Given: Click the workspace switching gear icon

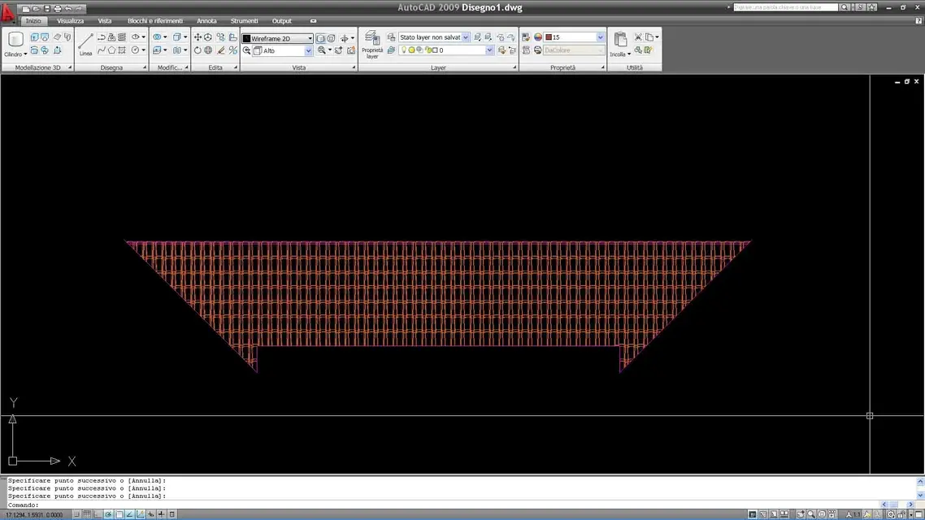Looking at the screenshot, I should (x=891, y=514).
